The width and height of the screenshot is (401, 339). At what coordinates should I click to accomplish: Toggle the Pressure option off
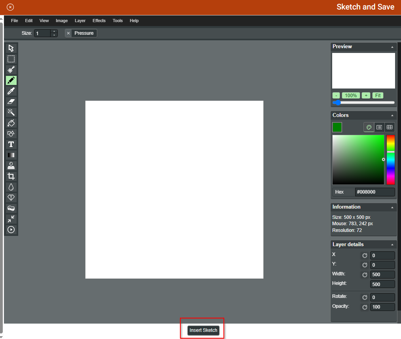pyautogui.click(x=68, y=33)
